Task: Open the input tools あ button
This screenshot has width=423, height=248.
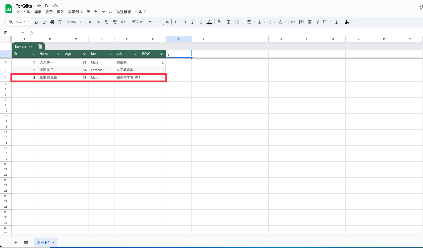Action: click(349, 22)
